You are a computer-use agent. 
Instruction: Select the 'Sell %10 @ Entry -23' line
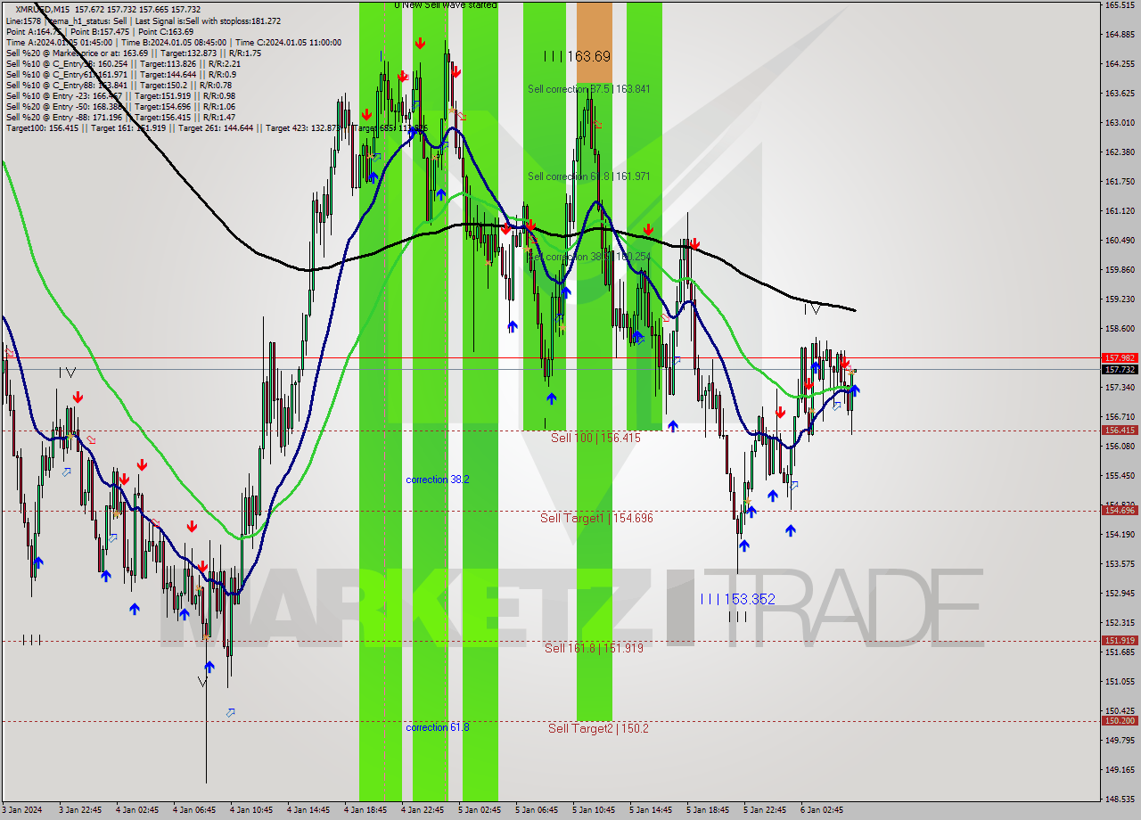point(120,95)
